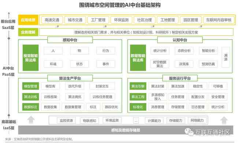
Task: Click the 算法加速 box
Action: (x=178, y=86)
